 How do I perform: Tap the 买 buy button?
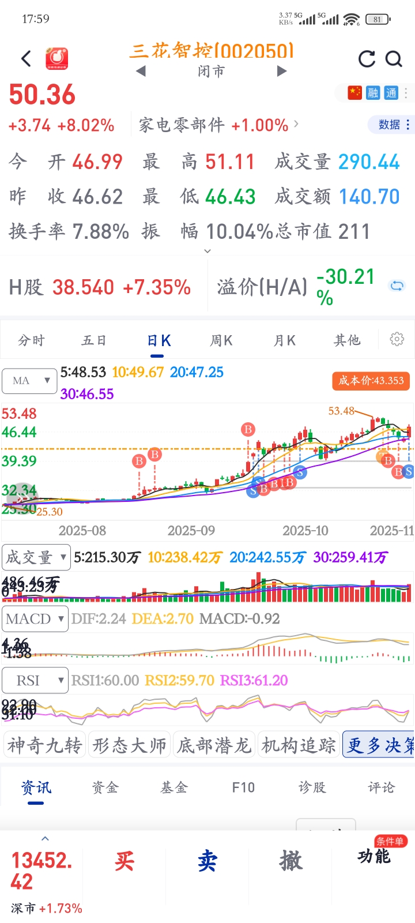click(124, 861)
